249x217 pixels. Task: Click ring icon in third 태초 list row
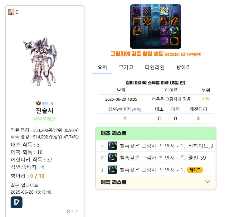[x=113, y=170]
